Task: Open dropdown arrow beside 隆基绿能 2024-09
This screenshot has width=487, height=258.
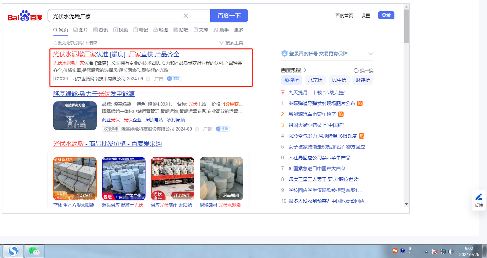Action: (197, 129)
